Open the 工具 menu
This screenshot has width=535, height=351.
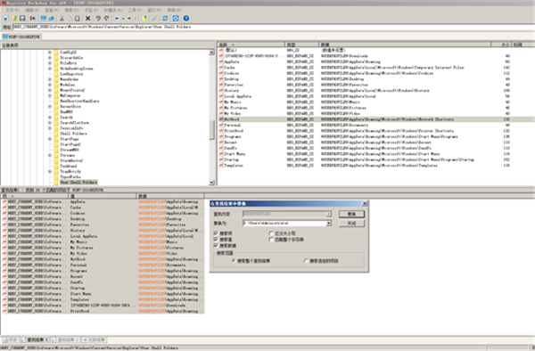(x=135, y=10)
